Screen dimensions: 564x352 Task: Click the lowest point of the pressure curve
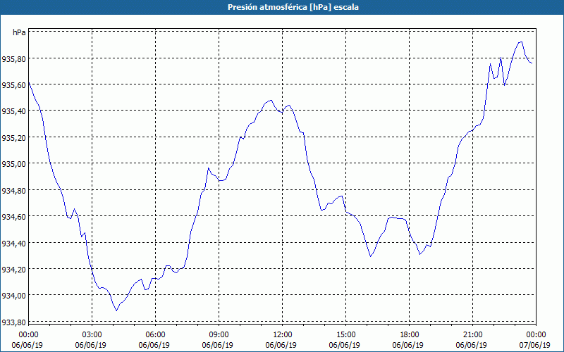(x=116, y=310)
